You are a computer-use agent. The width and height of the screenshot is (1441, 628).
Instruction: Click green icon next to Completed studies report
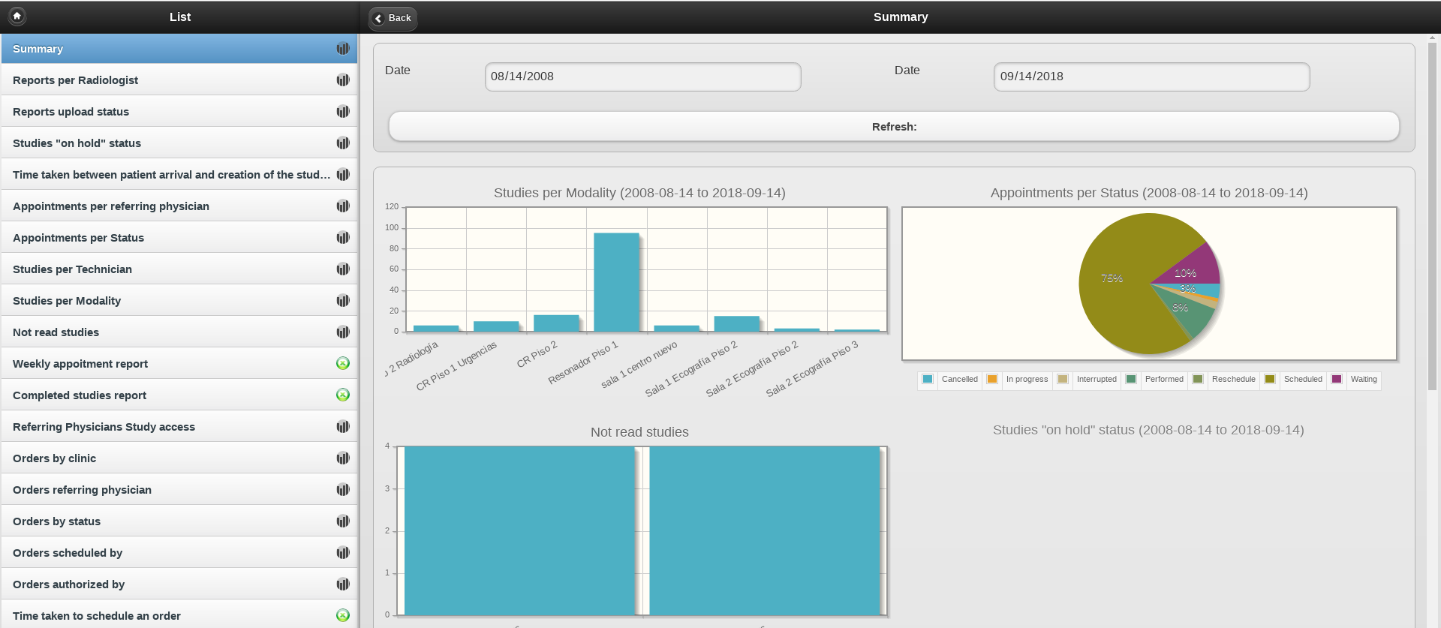pyautogui.click(x=343, y=395)
